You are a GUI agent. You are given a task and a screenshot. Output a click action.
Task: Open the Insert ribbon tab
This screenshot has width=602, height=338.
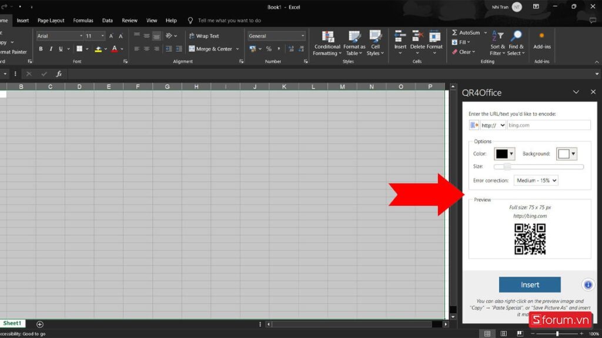coord(23,21)
